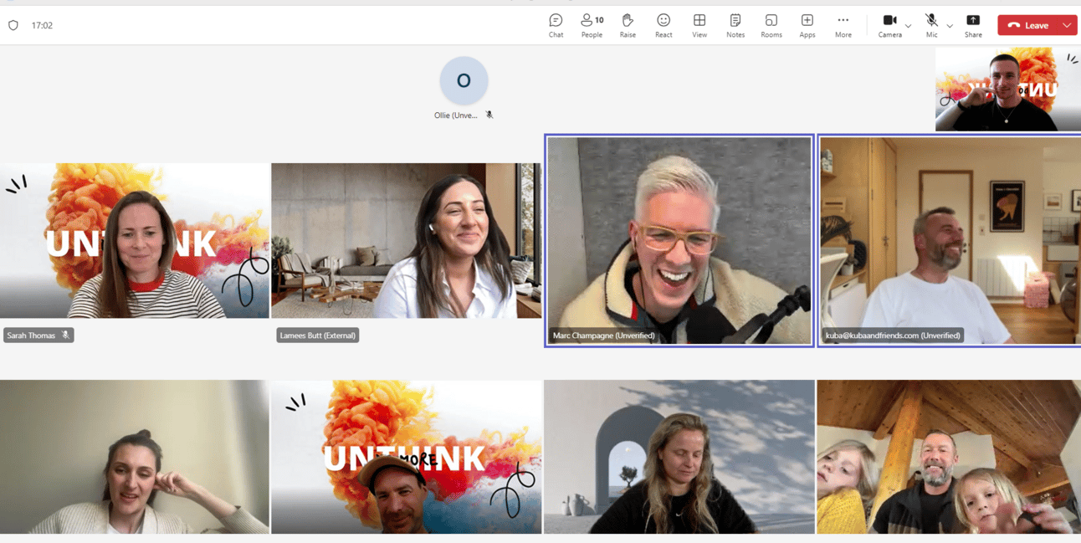Select Marc Champagne's video tile
Viewport: 1081px width, 543px height.
coord(679,240)
